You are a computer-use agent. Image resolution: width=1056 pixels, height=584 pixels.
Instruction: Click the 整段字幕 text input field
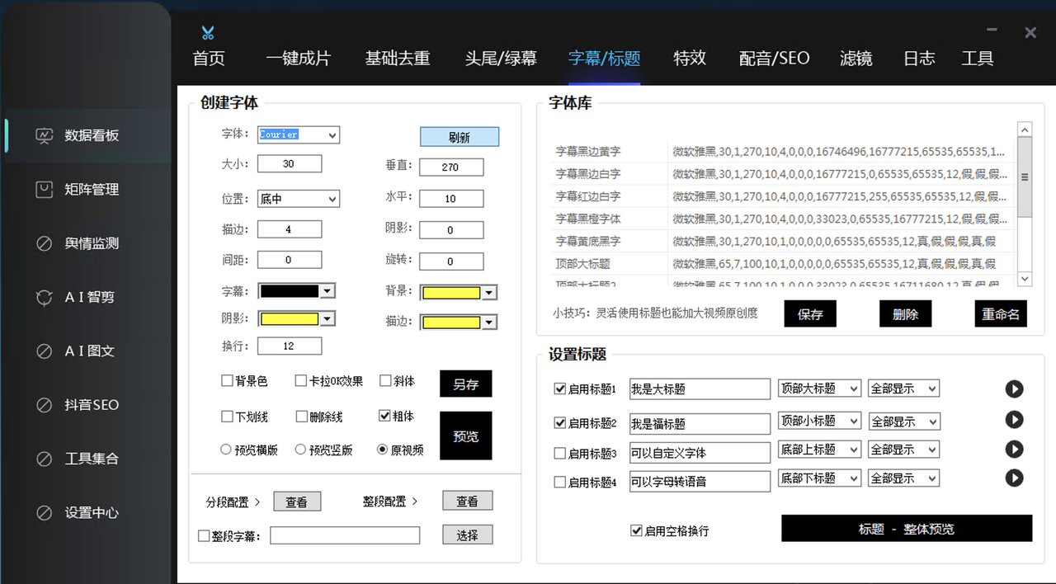click(345, 536)
